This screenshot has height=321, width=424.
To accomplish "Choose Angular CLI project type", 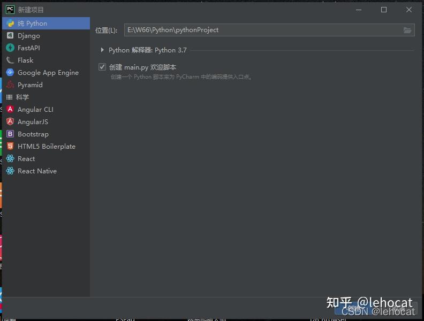I will coord(46,110).
